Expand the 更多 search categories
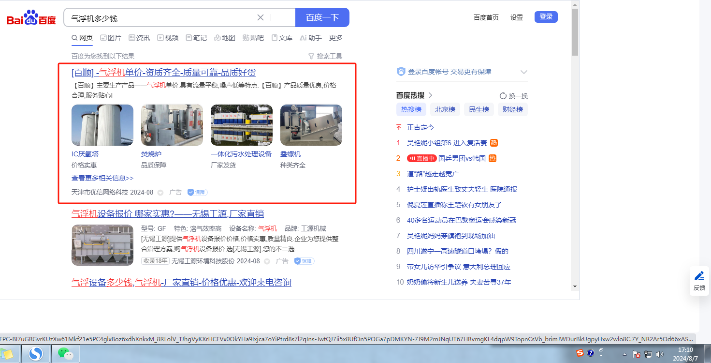 pyautogui.click(x=336, y=38)
